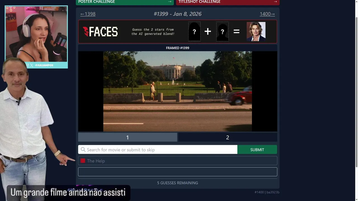The width and height of the screenshot is (358, 201).
Task: Go to next puzzle 1400
Action: coord(267,14)
